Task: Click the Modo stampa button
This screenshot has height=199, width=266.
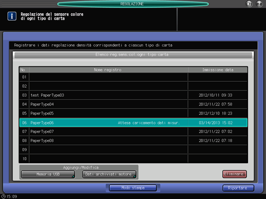Action: tap(133, 188)
